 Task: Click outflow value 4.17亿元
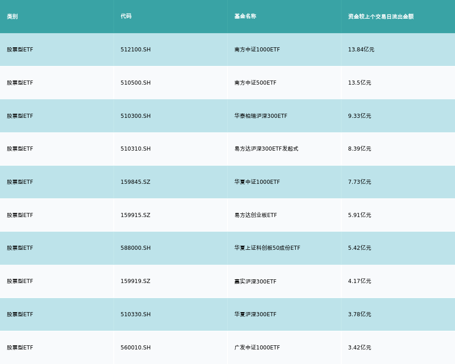[x=359, y=281]
